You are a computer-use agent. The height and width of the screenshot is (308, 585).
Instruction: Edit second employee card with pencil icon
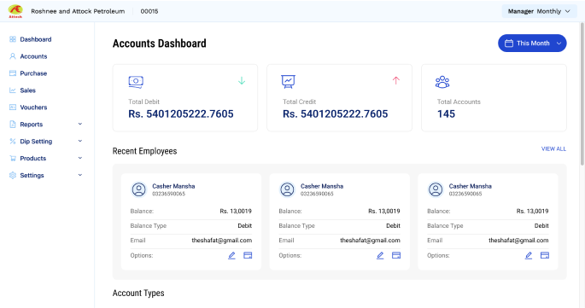pyautogui.click(x=380, y=255)
